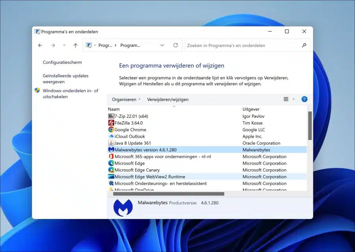Click Malwarebytes publisher cell
The height and width of the screenshot is (252, 355).
click(256, 150)
